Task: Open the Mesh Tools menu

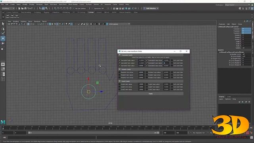Action: click(x=63, y=4)
